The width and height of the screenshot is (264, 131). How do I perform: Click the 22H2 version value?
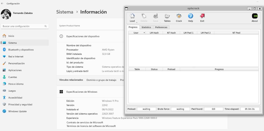[105, 105]
